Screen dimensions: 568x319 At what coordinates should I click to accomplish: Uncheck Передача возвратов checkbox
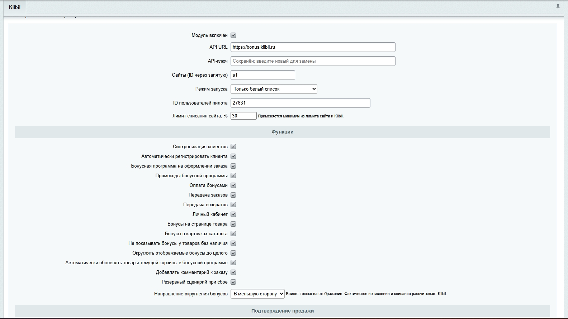pyautogui.click(x=233, y=205)
